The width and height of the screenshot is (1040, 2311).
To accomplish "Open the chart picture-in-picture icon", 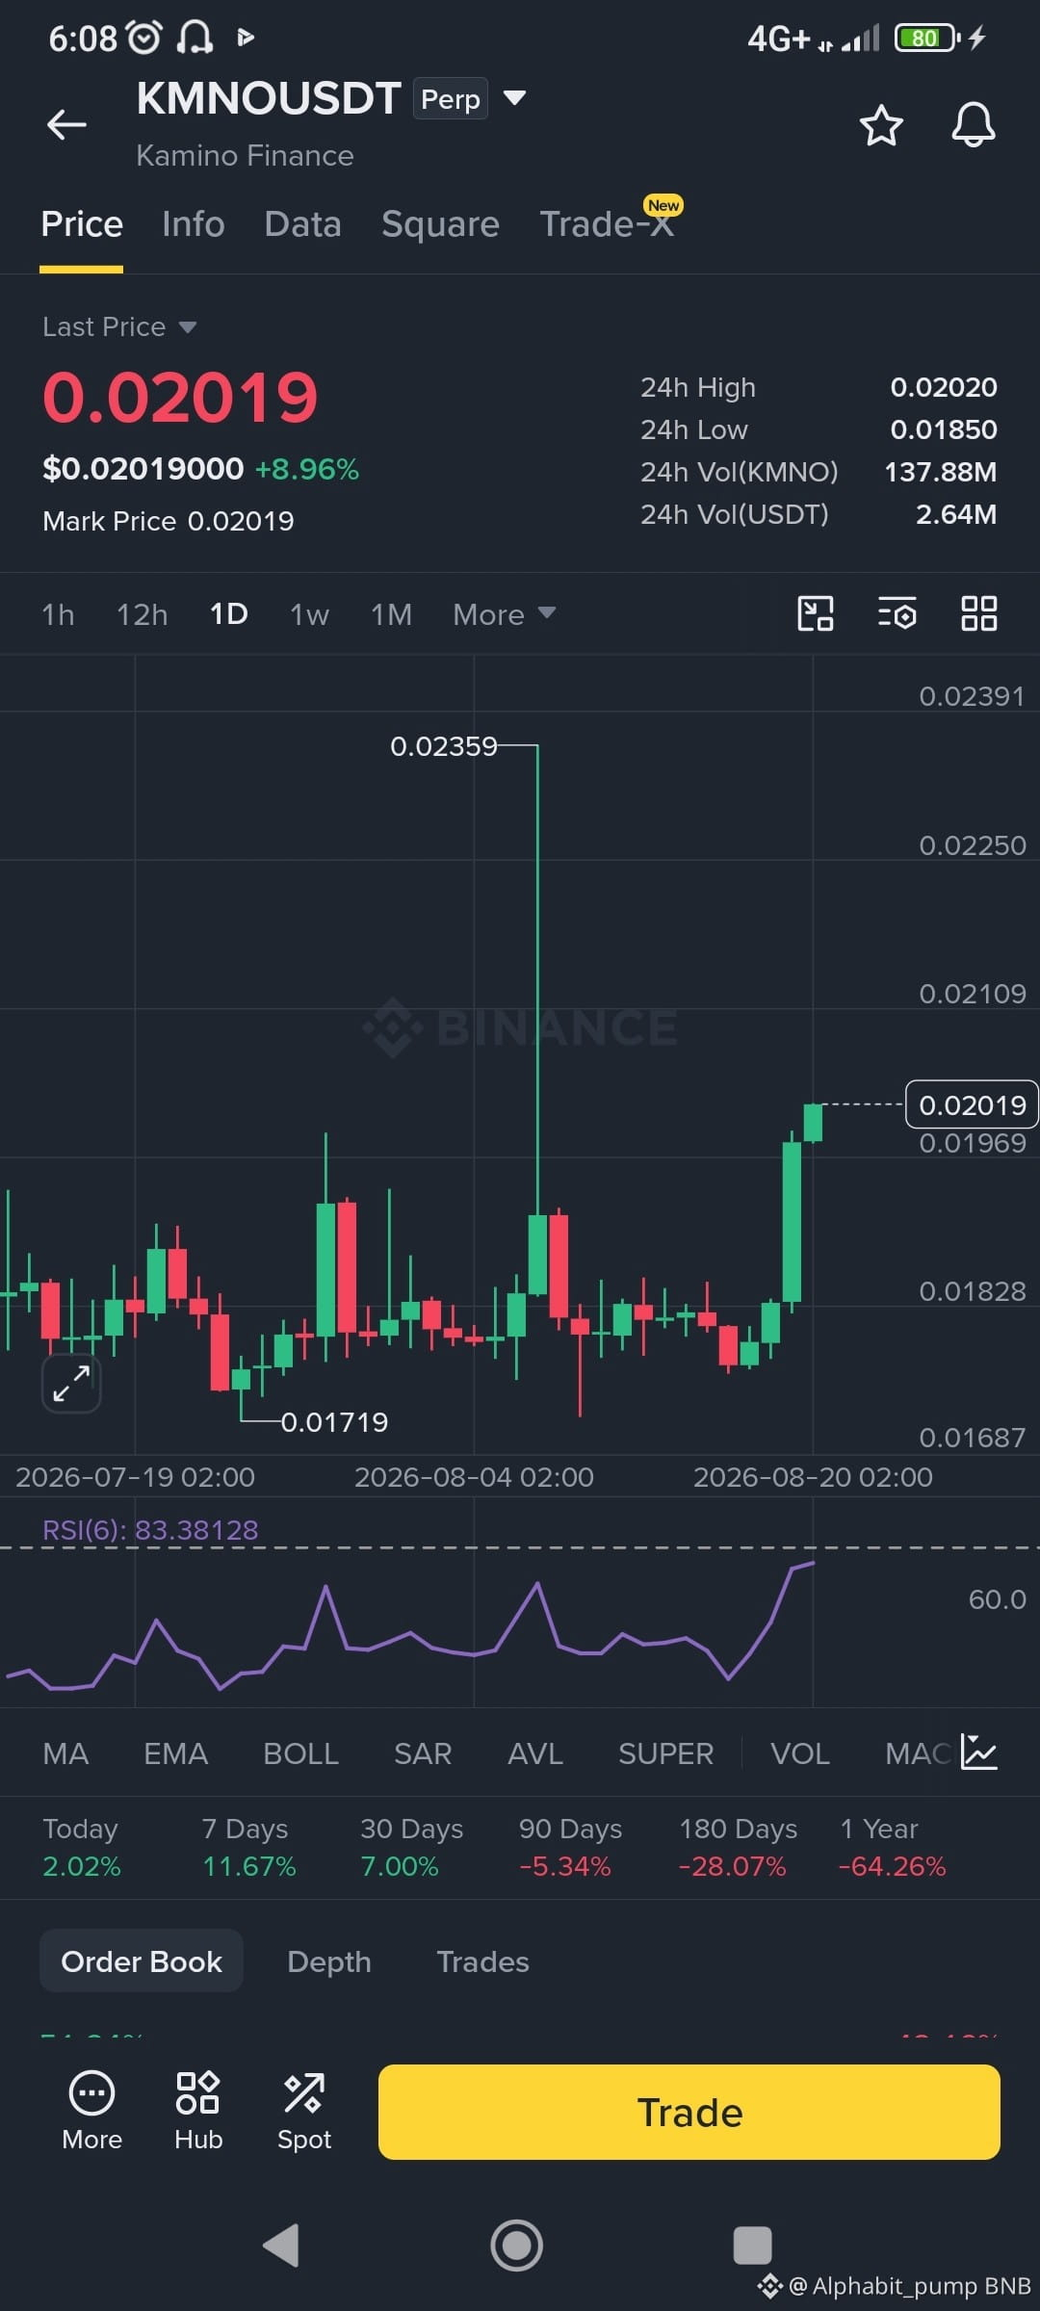I will click(816, 613).
